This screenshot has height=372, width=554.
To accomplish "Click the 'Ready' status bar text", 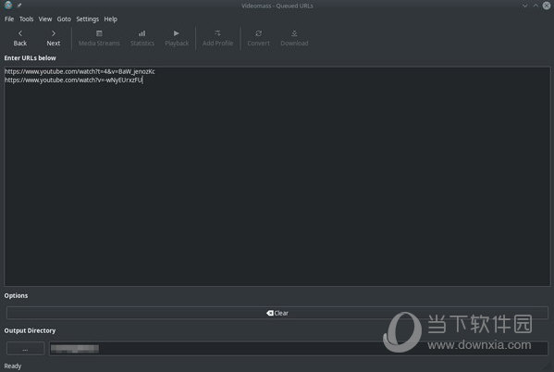I will (13, 366).
